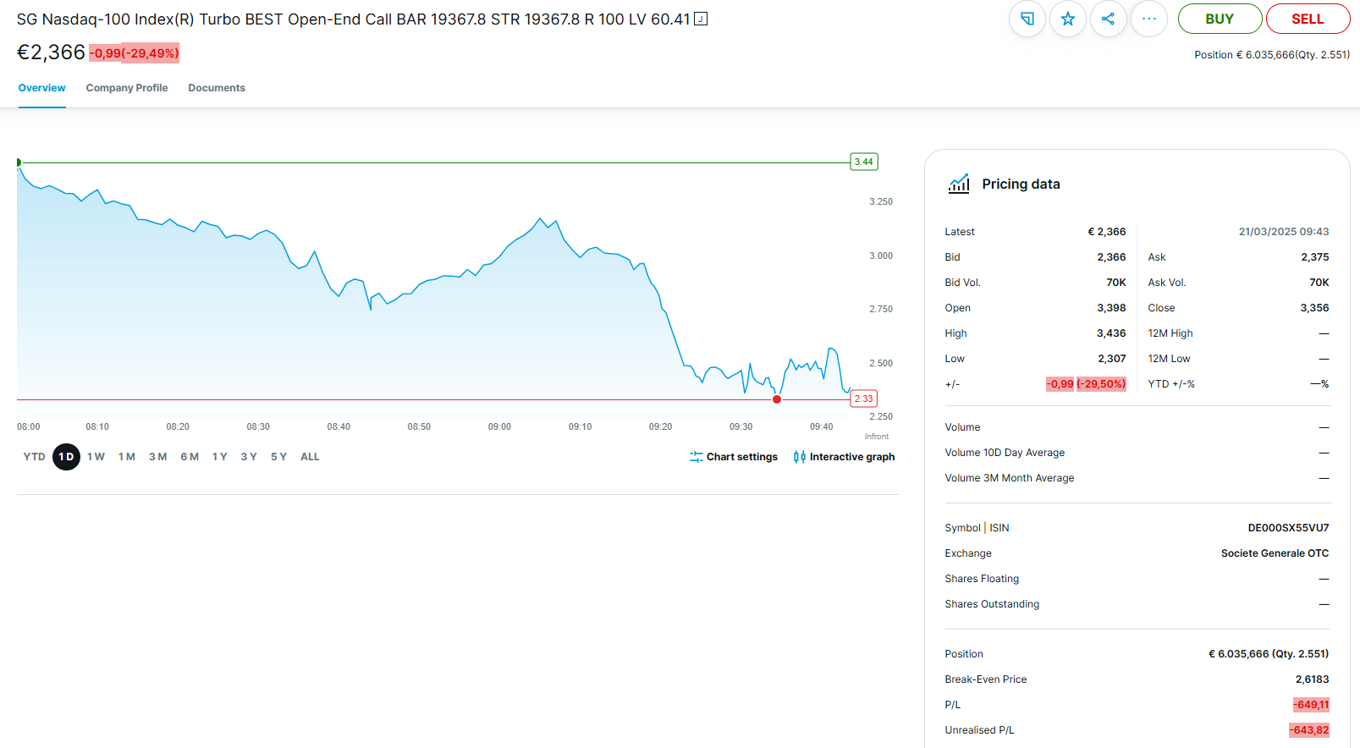Switch to the Company Profile tab

tap(127, 88)
